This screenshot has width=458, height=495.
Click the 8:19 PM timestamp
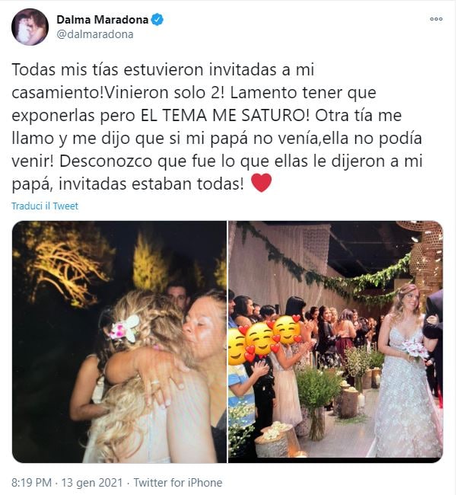tap(31, 483)
